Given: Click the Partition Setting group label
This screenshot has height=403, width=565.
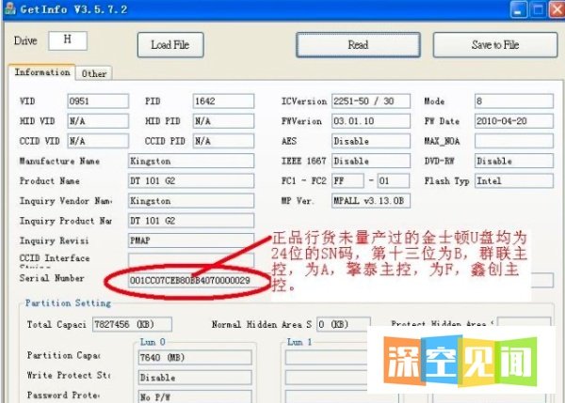Looking at the screenshot, I should coord(68,303).
